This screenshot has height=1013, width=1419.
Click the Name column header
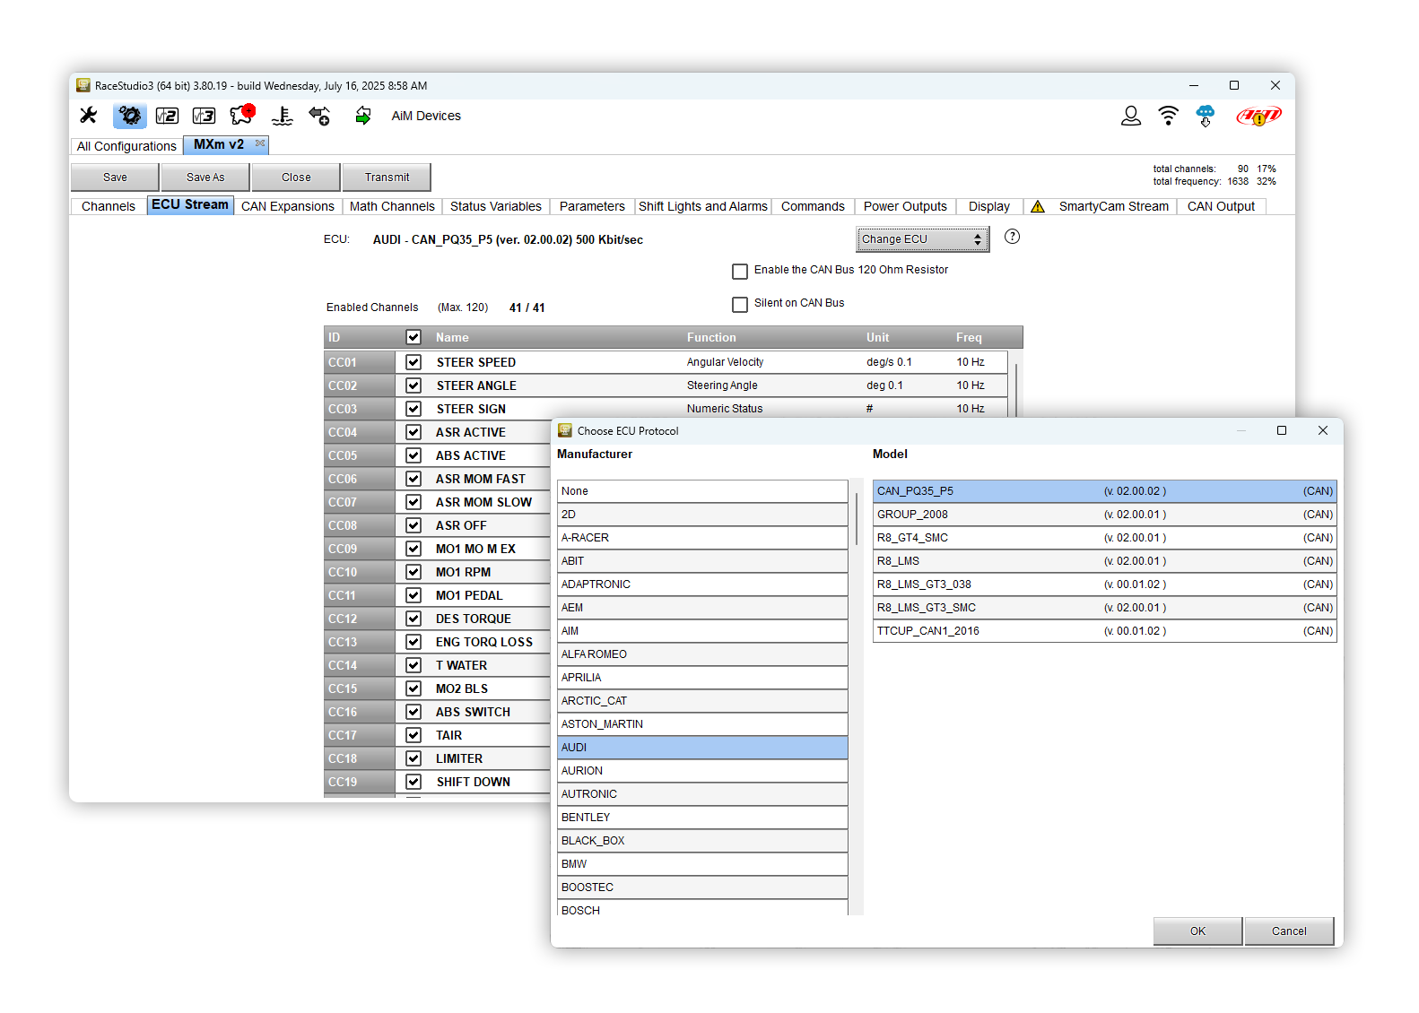coord(452,338)
